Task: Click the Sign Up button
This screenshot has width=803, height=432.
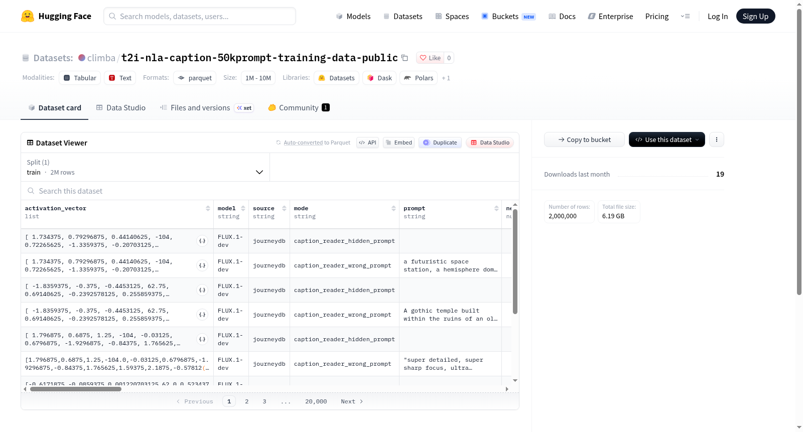Action: (x=755, y=16)
